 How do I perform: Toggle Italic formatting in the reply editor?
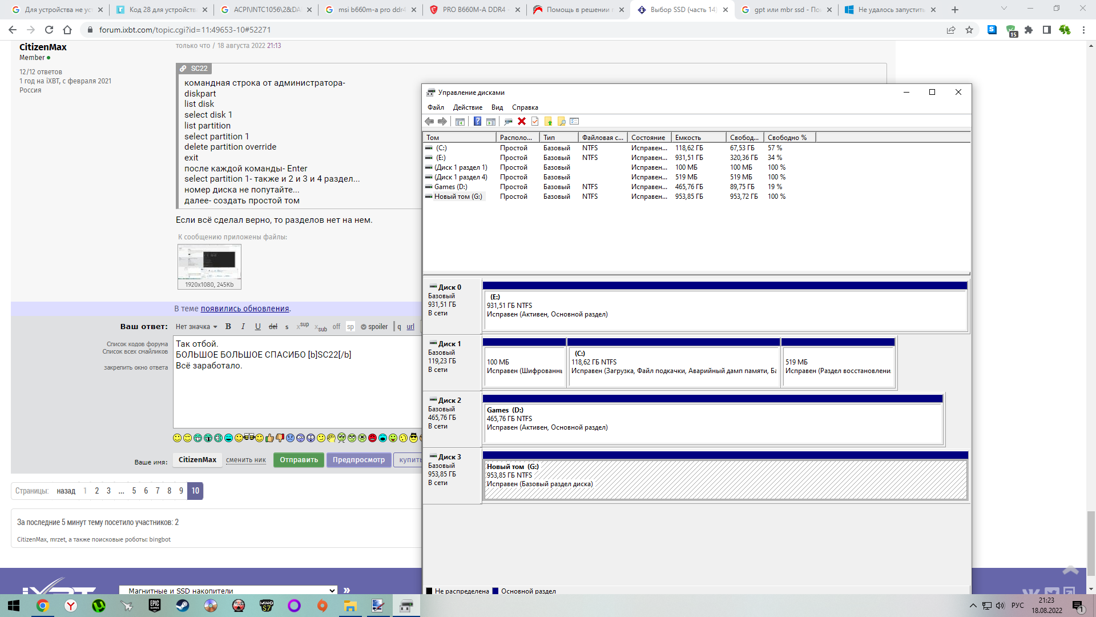tap(243, 327)
